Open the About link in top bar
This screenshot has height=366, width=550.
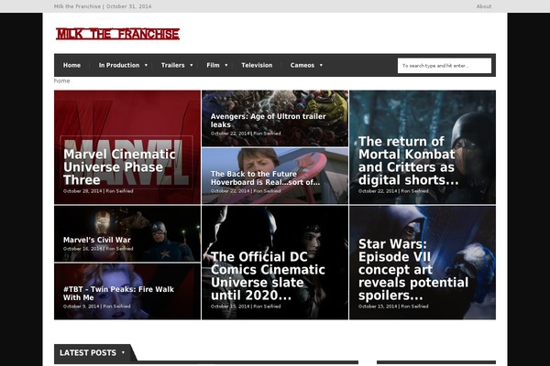[x=484, y=6]
